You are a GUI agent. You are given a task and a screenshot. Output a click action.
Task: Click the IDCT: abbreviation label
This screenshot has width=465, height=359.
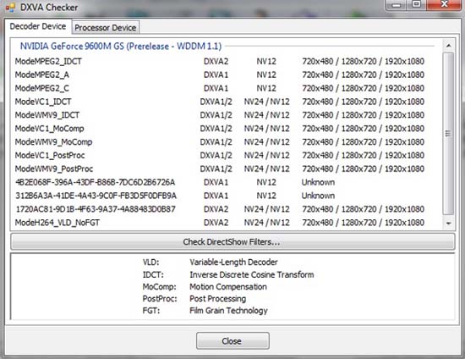point(153,274)
